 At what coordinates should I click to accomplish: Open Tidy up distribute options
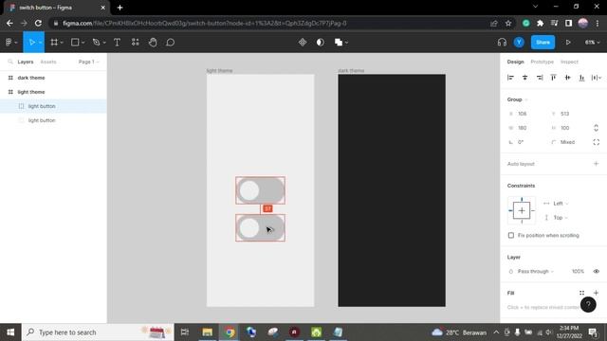click(x=597, y=78)
